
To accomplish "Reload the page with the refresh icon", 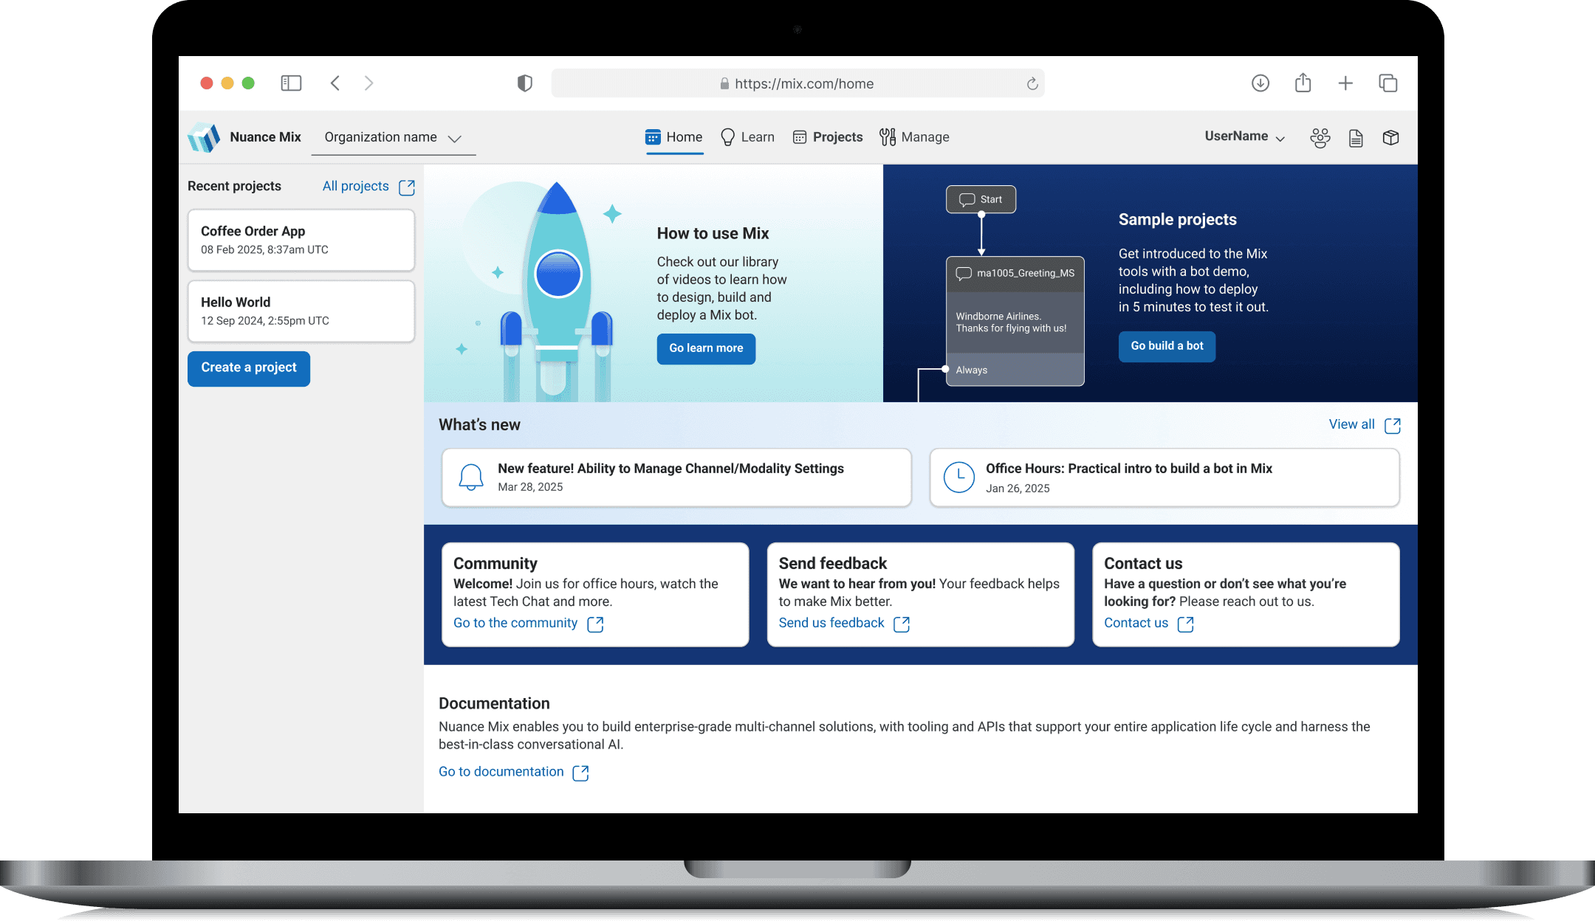I will pos(1032,84).
